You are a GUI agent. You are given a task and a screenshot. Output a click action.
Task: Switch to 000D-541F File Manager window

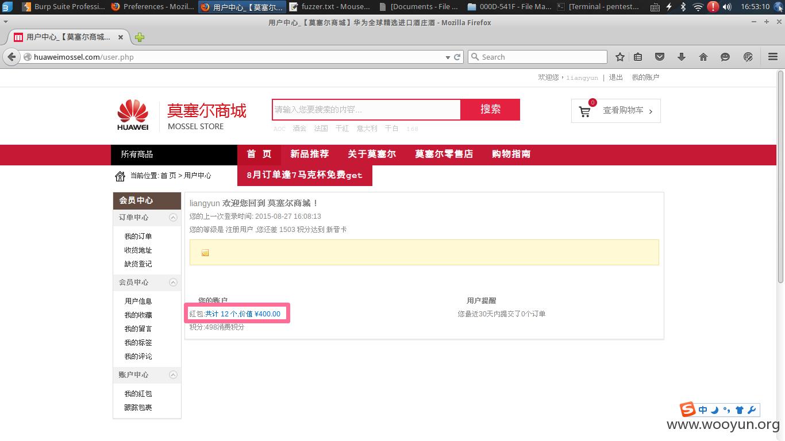click(509, 7)
